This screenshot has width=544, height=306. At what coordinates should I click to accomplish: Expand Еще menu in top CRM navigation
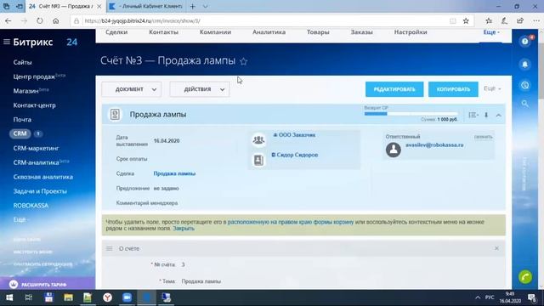[491, 32]
